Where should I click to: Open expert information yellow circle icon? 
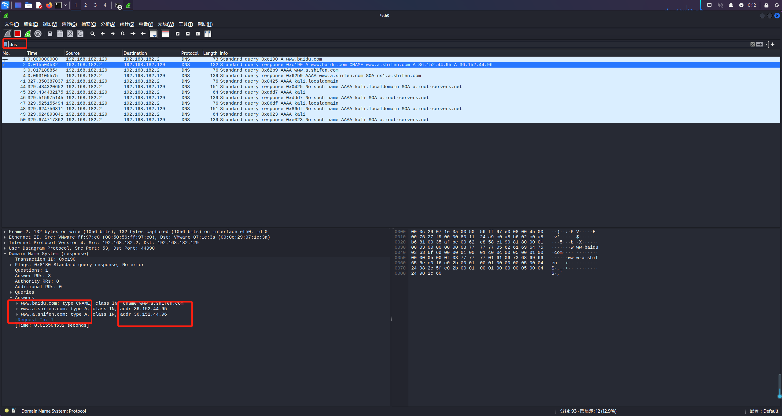click(6, 411)
